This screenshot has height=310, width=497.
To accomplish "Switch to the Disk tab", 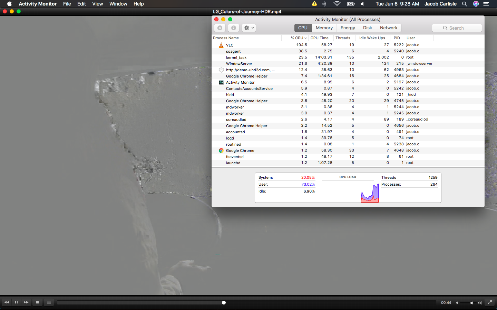I will coord(368,28).
